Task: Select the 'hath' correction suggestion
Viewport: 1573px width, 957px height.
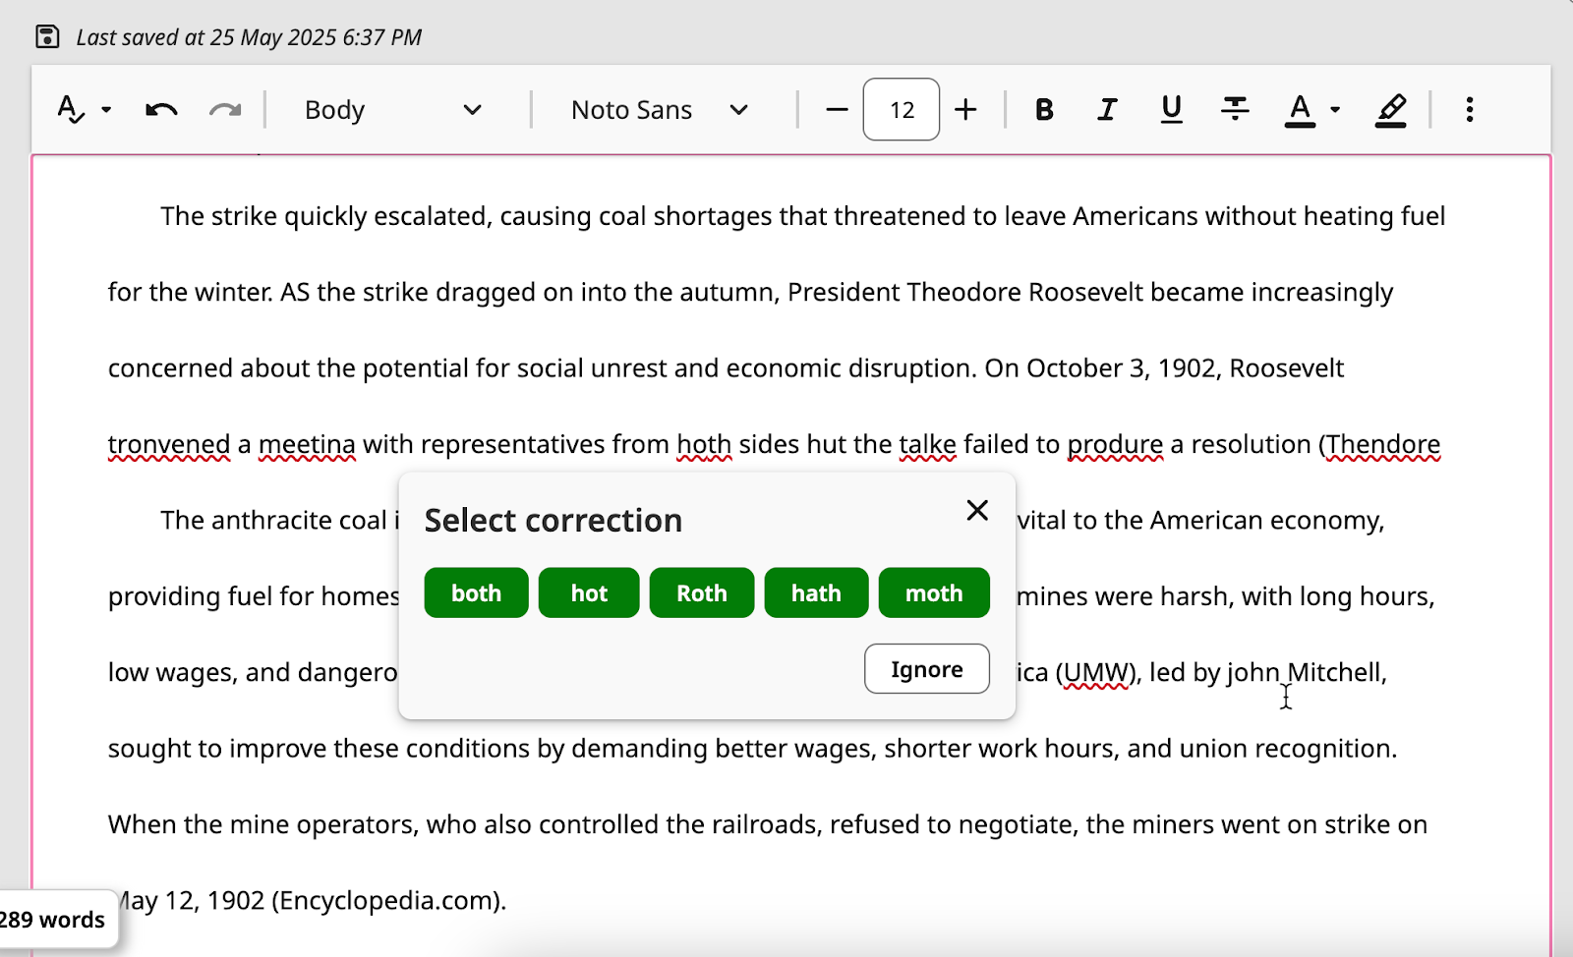Action: [x=816, y=592]
